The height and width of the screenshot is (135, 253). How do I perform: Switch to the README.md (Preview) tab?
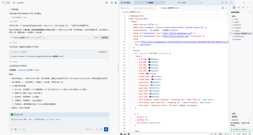click(144, 8)
